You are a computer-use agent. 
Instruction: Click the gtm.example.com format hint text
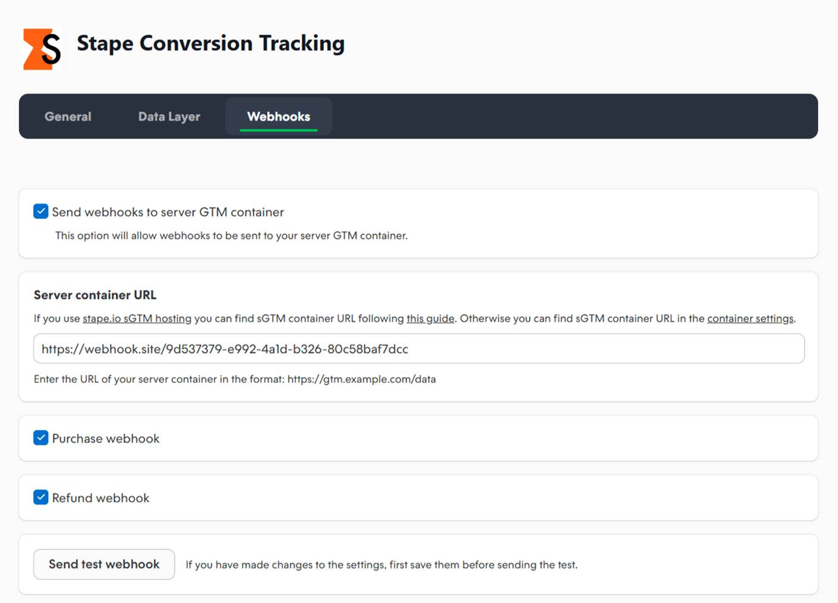[x=235, y=379]
